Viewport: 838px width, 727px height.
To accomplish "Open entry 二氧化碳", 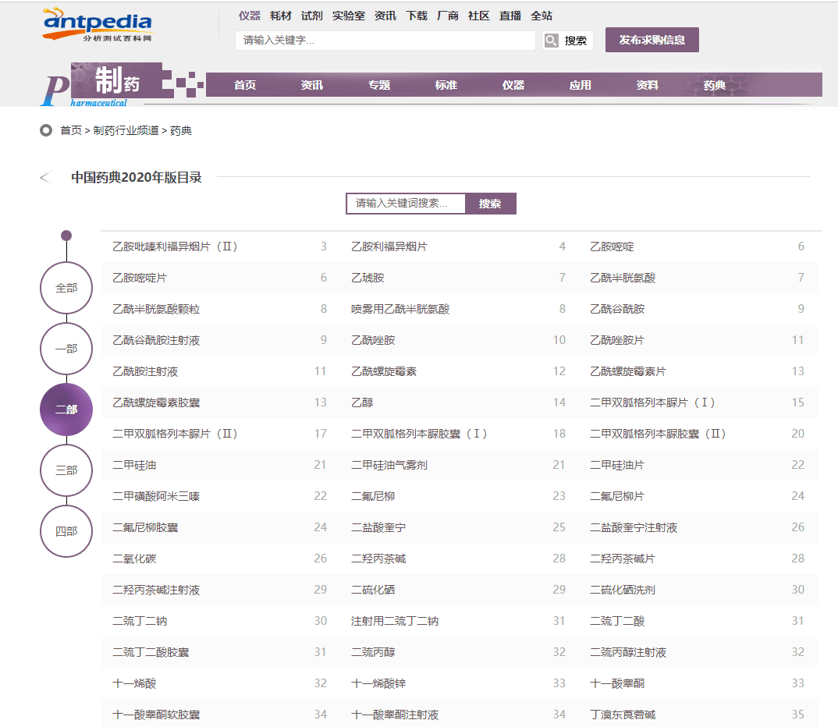I will [x=134, y=559].
